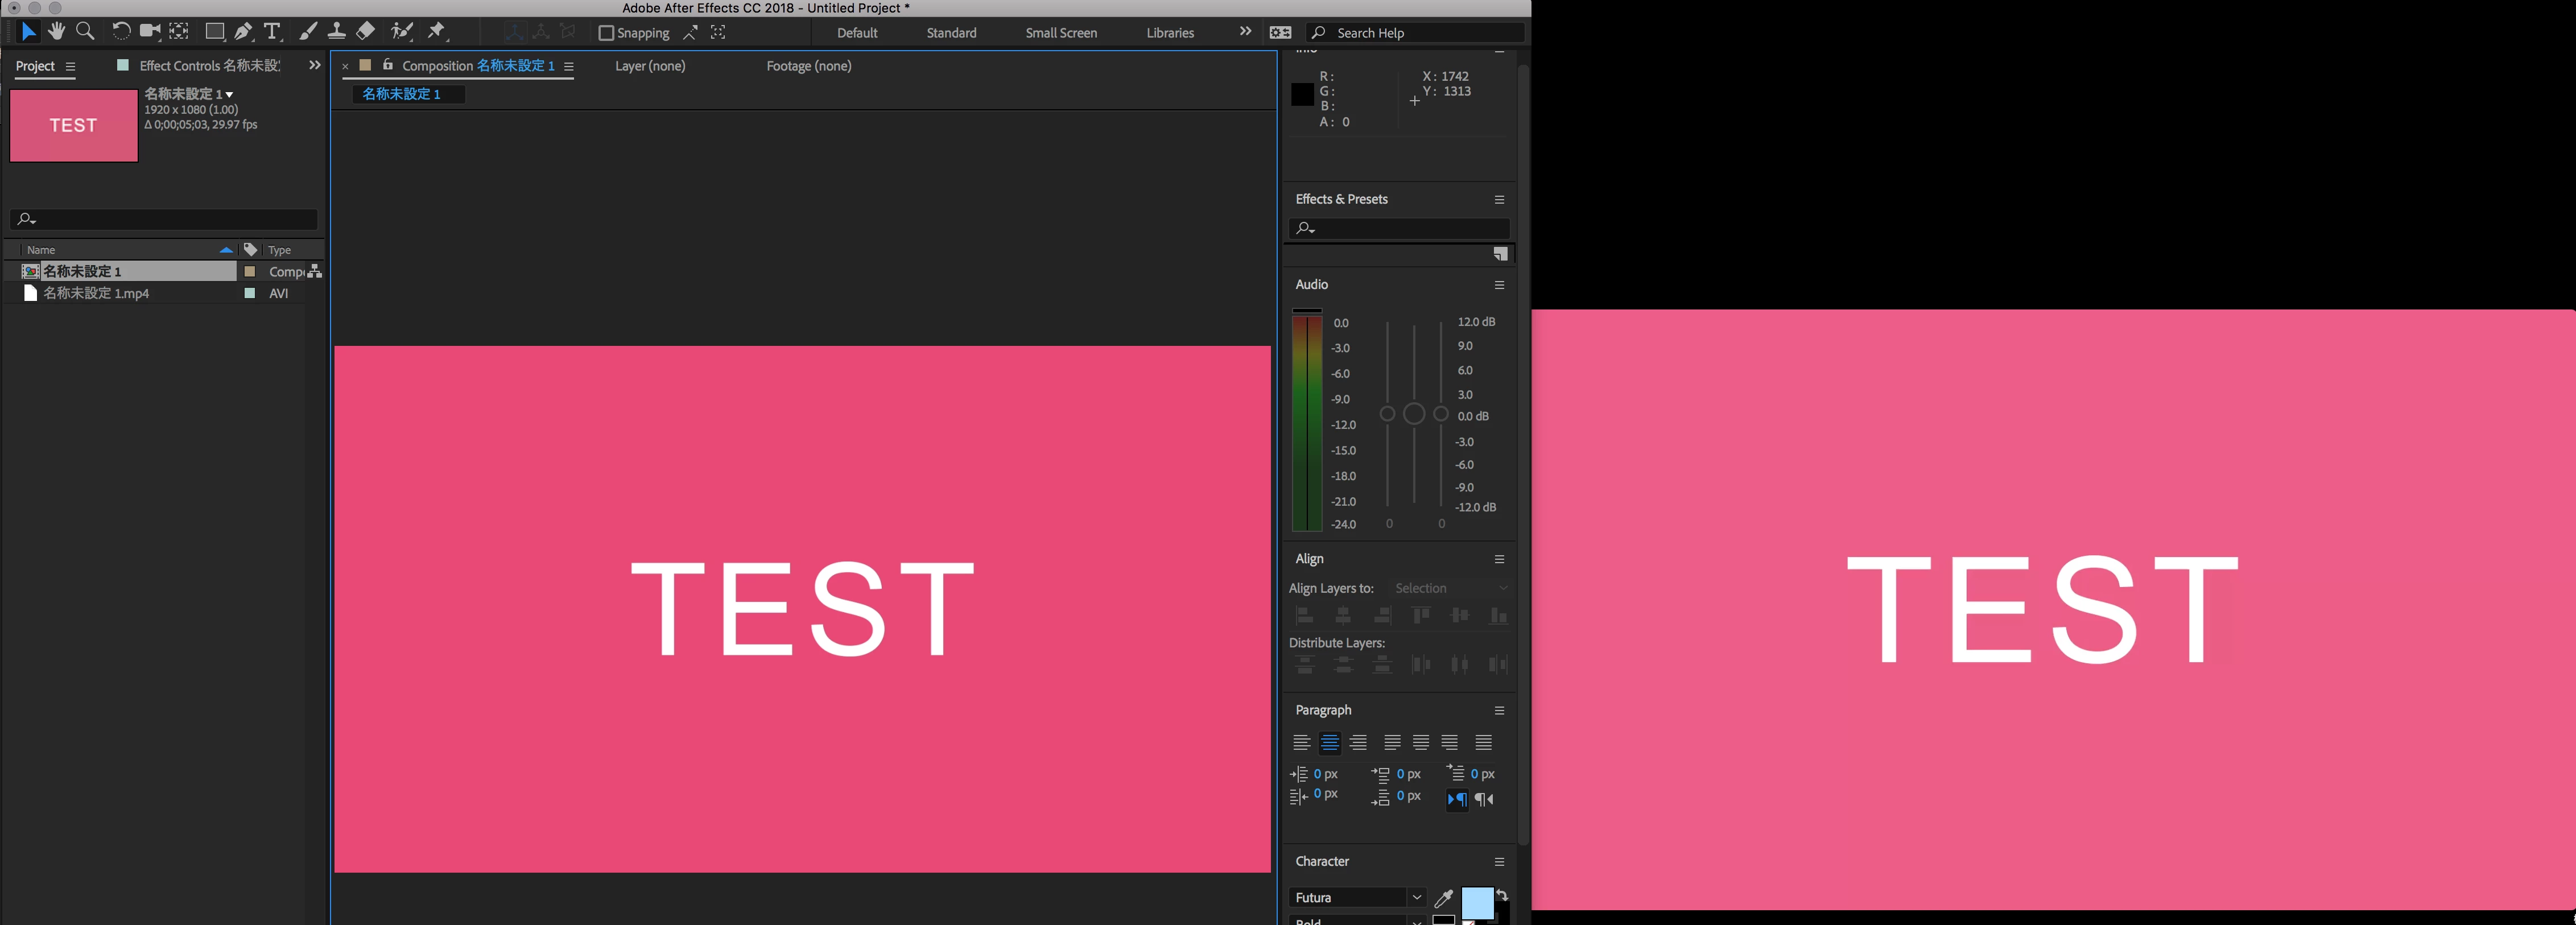Screen dimensions: 2576x925
Task: Select the Selection arrow tool
Action: coord(28,32)
